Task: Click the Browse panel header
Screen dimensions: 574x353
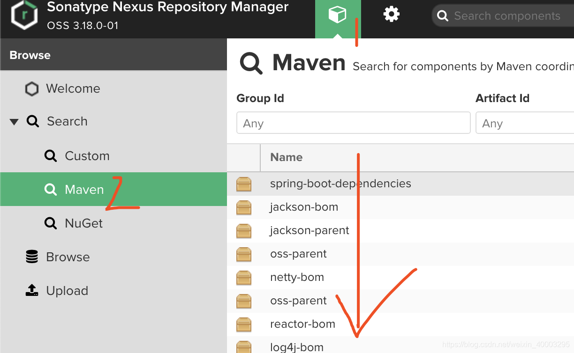Action: 113,55
